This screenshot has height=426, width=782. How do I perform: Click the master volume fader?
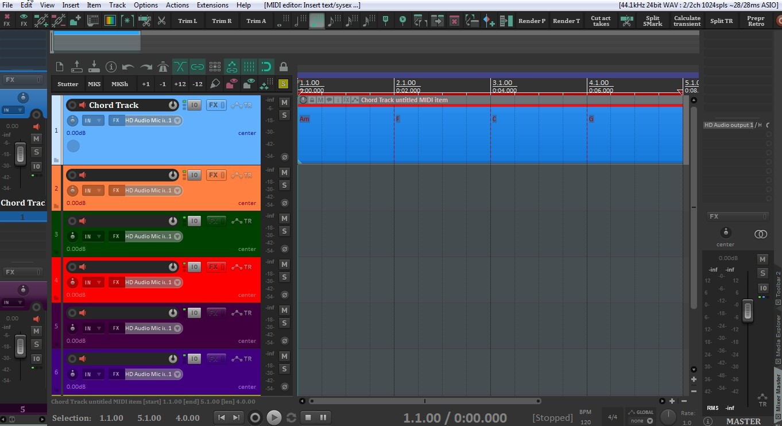pos(747,310)
